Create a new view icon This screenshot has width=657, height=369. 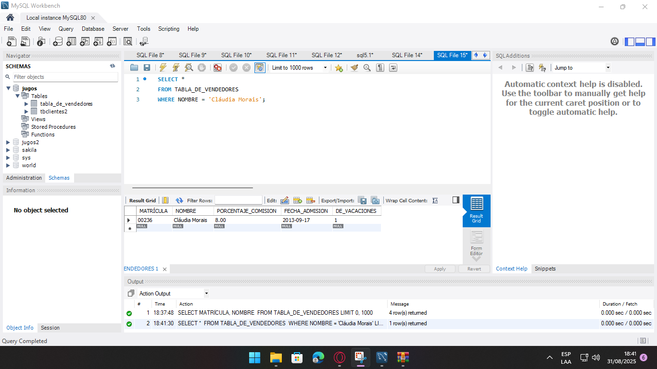(85, 42)
